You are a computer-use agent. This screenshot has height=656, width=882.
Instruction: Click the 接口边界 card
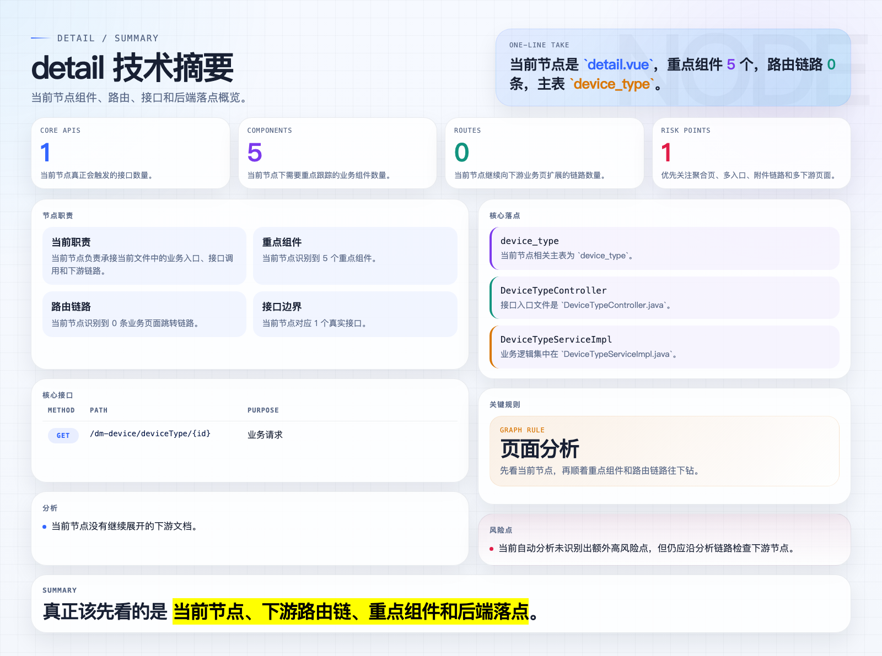point(355,314)
